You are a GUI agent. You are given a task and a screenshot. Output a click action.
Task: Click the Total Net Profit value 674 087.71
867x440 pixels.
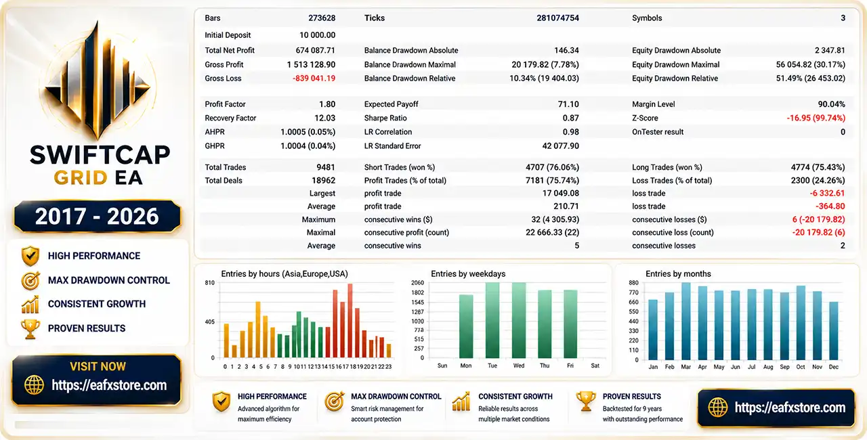coord(316,51)
